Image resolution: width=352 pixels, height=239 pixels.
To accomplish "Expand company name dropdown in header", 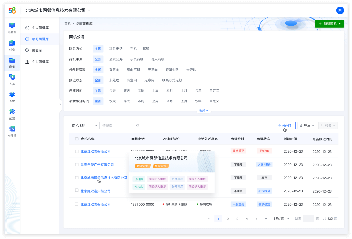I will [89, 10].
